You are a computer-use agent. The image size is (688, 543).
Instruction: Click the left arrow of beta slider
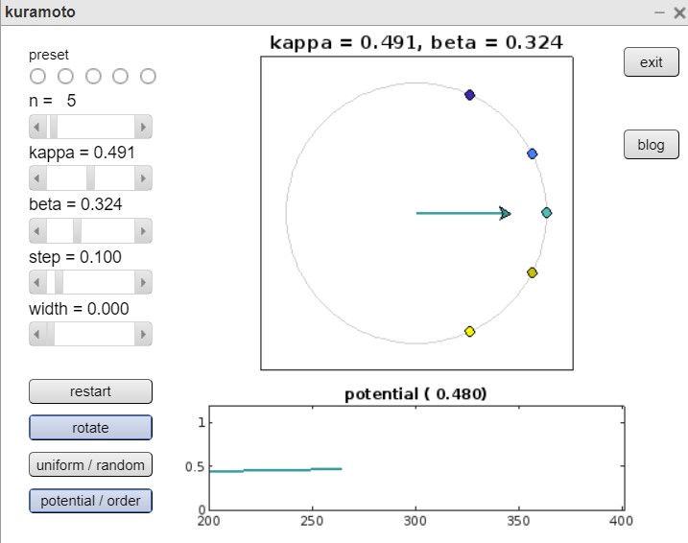[37, 230]
